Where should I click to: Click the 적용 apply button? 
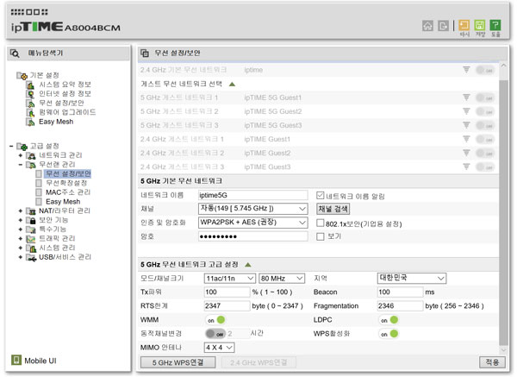pyautogui.click(x=492, y=362)
